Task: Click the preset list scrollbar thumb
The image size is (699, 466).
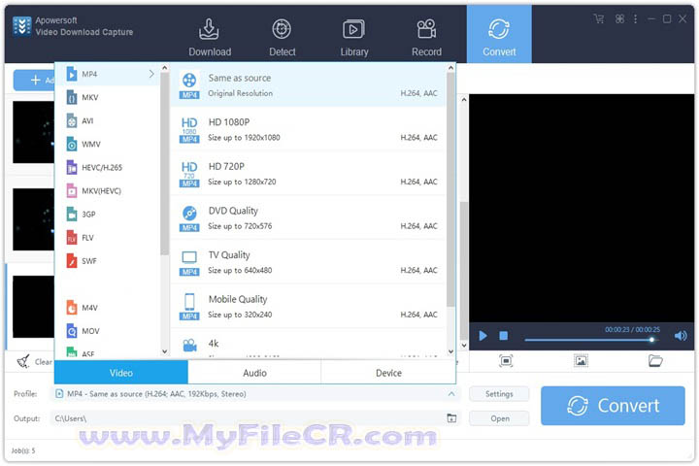Action: [450, 189]
